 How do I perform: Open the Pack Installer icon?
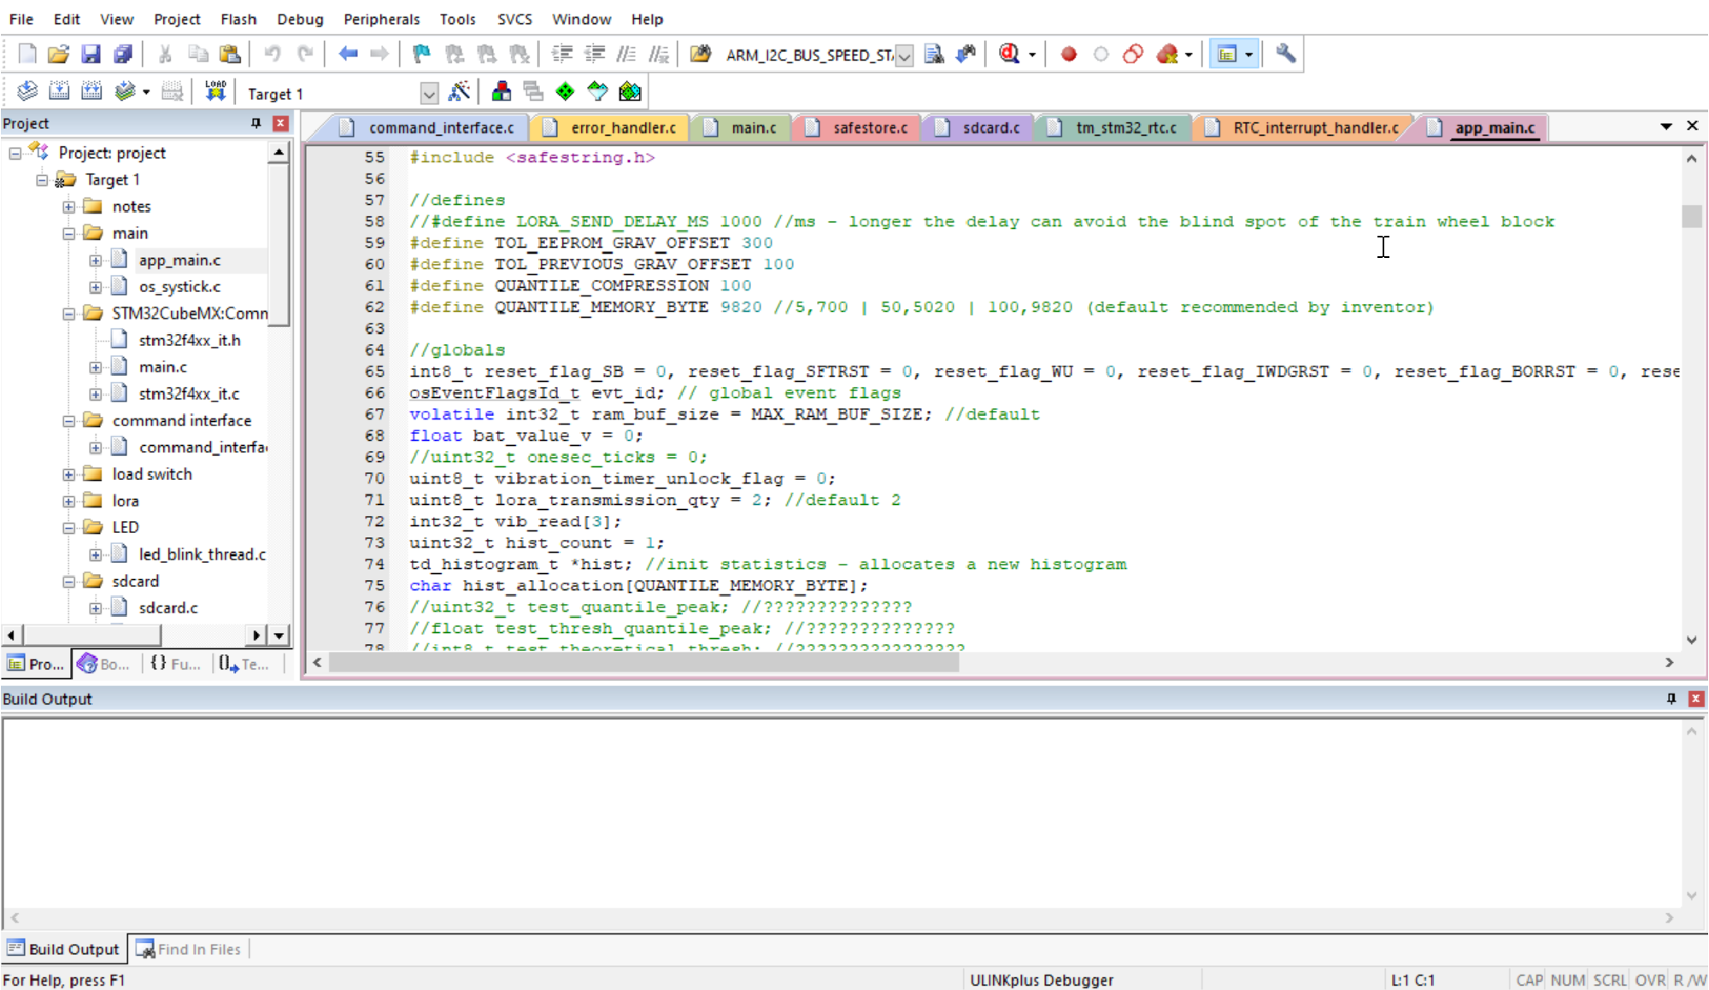click(630, 91)
